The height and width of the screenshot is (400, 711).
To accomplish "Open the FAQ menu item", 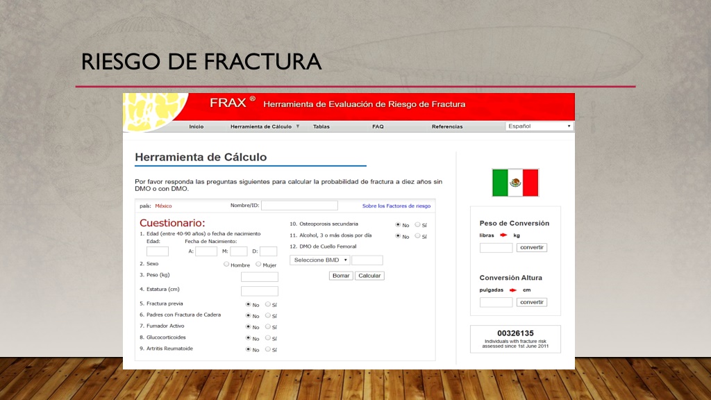I will (x=378, y=126).
